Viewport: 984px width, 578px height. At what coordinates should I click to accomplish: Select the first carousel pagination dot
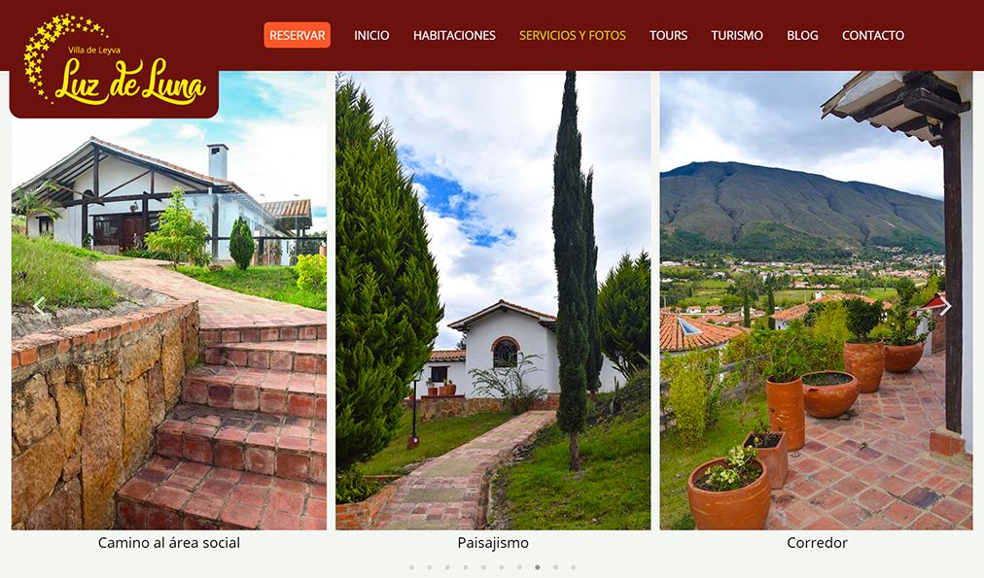pos(411,567)
